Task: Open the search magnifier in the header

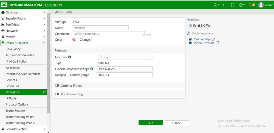Action: (x=215, y=5)
